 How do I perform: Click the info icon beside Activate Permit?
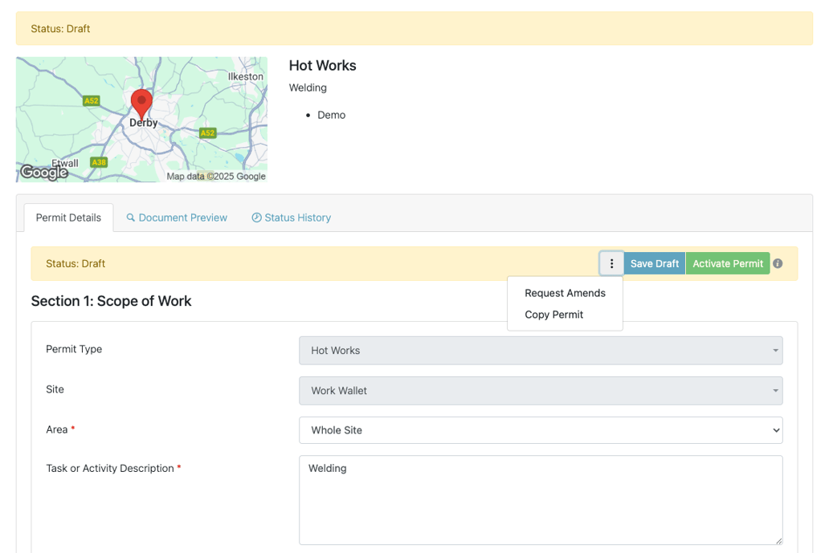coord(778,263)
